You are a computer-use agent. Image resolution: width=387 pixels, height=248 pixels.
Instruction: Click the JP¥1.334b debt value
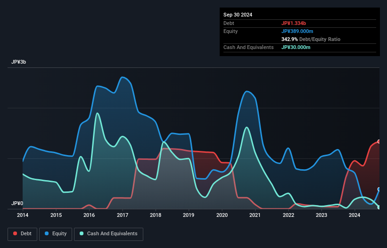[x=294, y=23]
